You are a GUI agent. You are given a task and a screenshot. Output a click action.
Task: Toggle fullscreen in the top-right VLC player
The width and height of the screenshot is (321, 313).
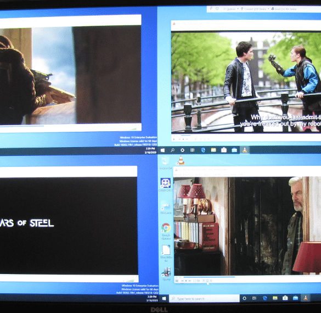(192, 139)
